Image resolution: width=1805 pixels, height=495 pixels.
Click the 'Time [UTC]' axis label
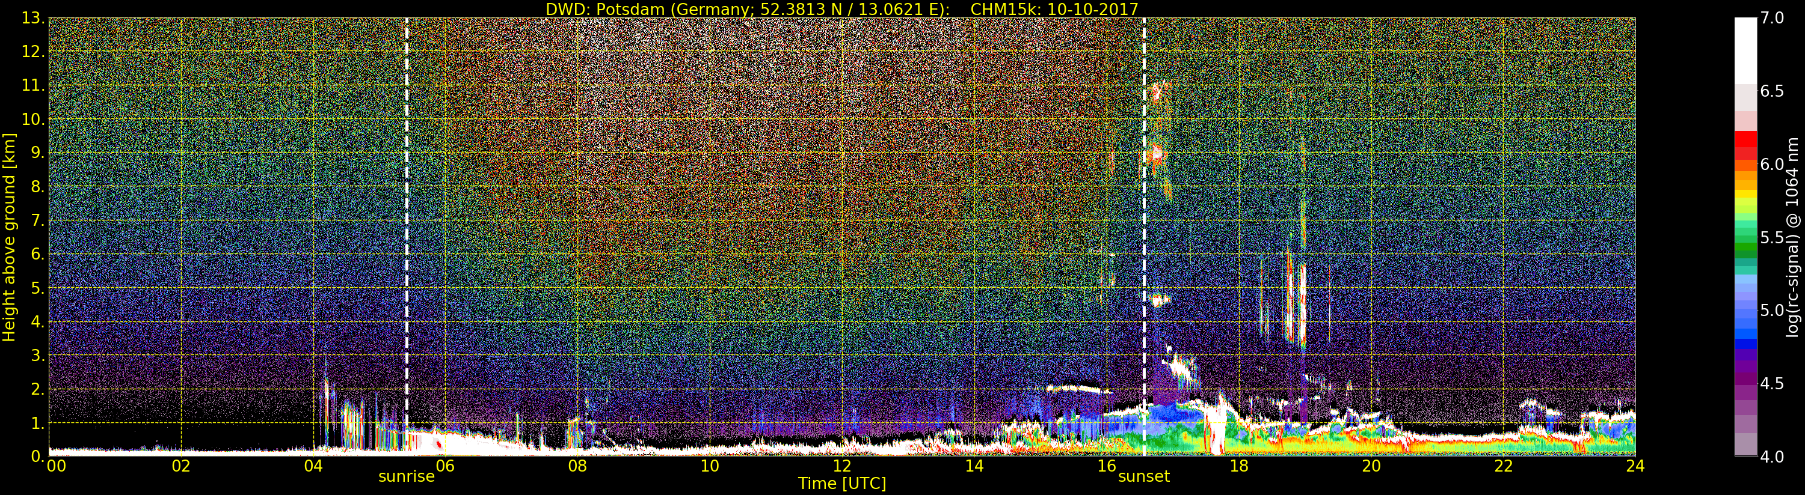point(842,484)
